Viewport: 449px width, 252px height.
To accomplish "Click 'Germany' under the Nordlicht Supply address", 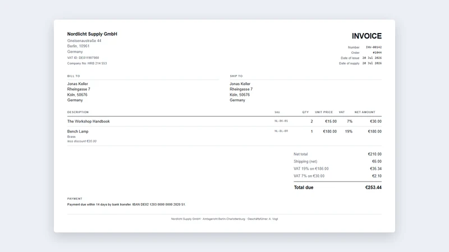I will click(x=75, y=52).
